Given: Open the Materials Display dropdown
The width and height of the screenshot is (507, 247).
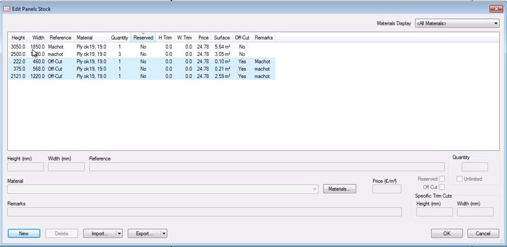Looking at the screenshot, I should coord(457,23).
